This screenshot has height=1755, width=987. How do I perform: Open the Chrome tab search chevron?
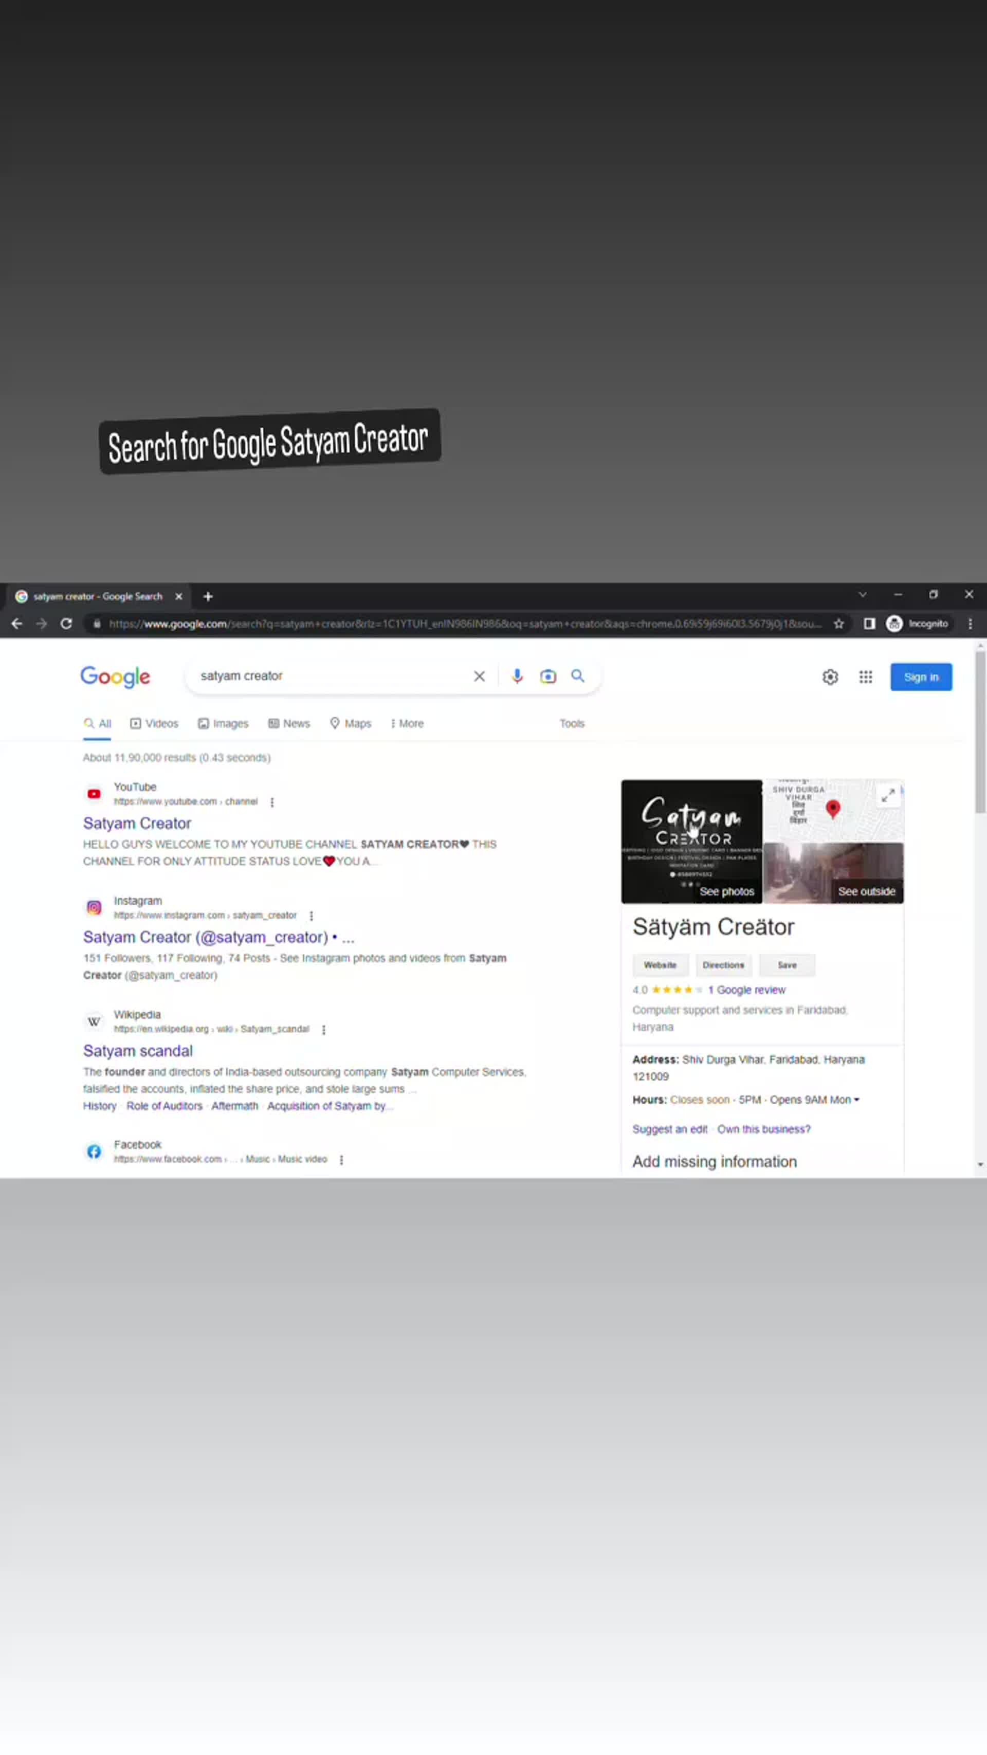863,595
